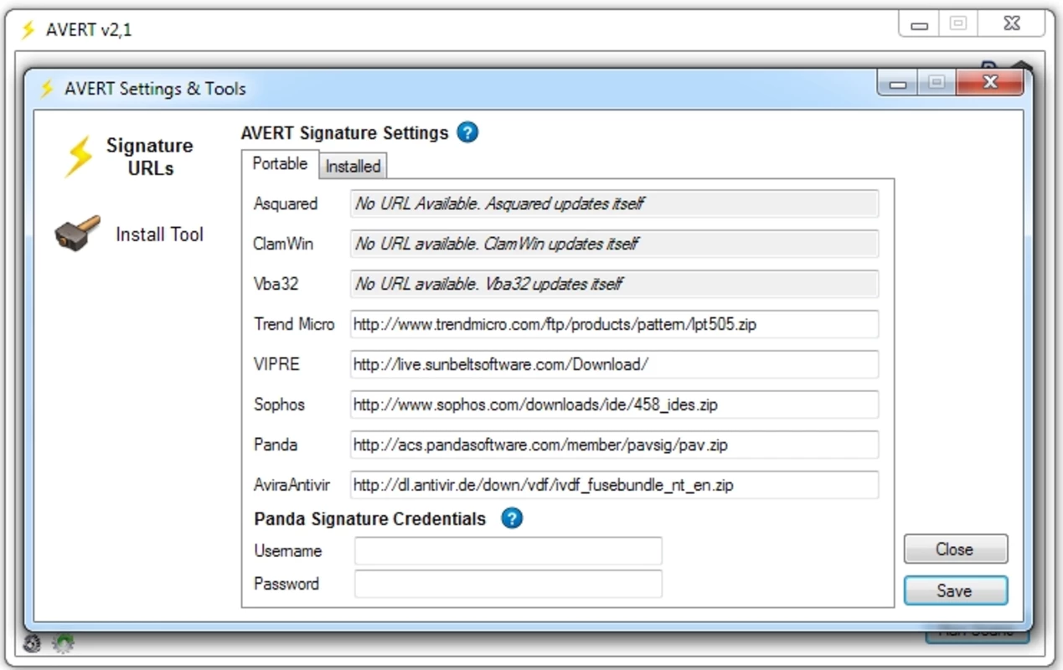Minimize the AVERT Settings & Tools dialog
Screen dimensions: 1063x670
(x=898, y=82)
